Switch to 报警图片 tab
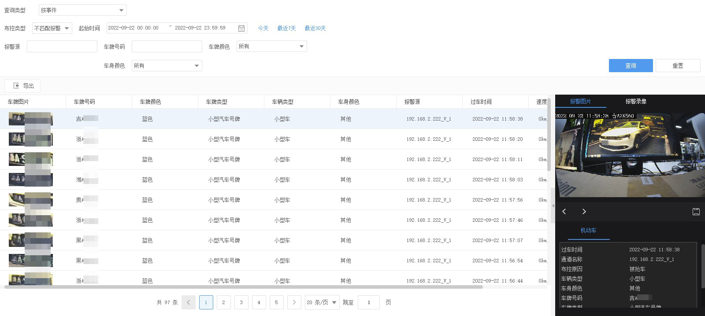 580,101
